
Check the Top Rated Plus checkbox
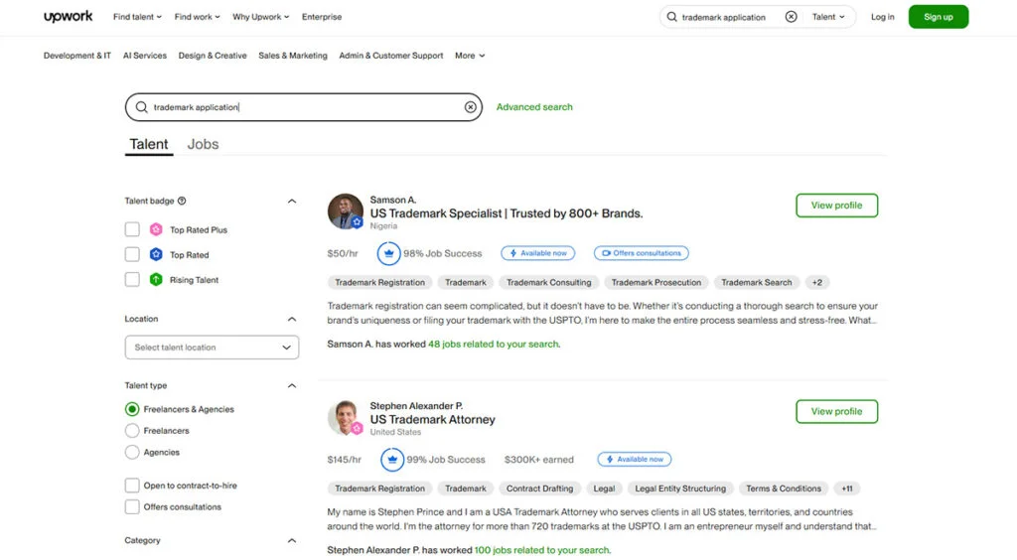tap(132, 229)
